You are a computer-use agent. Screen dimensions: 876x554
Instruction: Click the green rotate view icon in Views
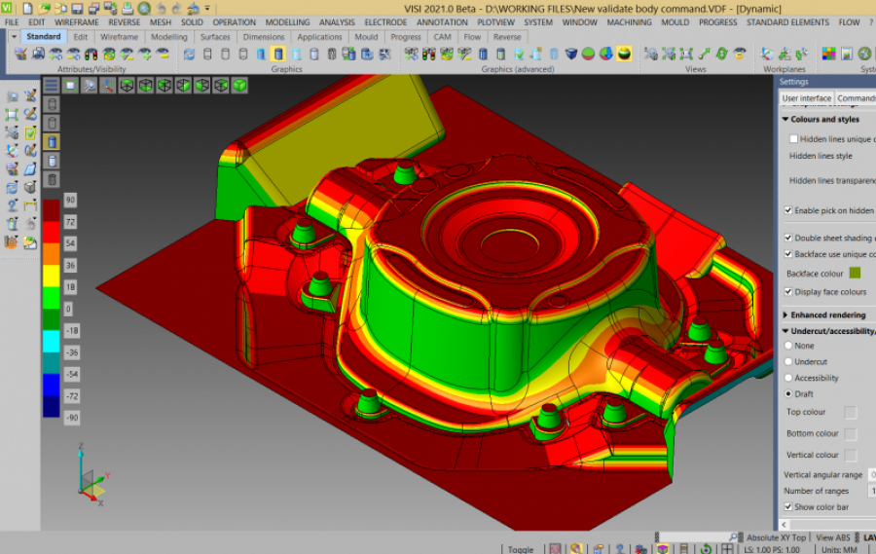722,54
